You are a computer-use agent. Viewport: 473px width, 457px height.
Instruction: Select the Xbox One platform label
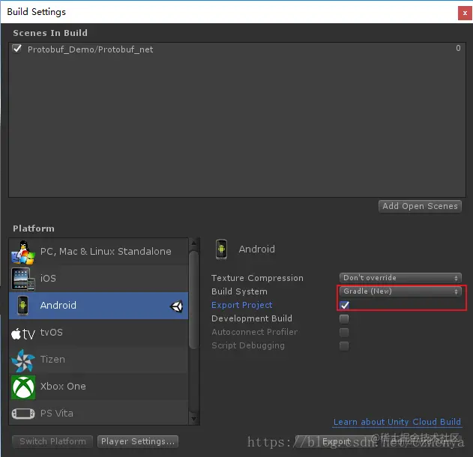click(x=63, y=387)
